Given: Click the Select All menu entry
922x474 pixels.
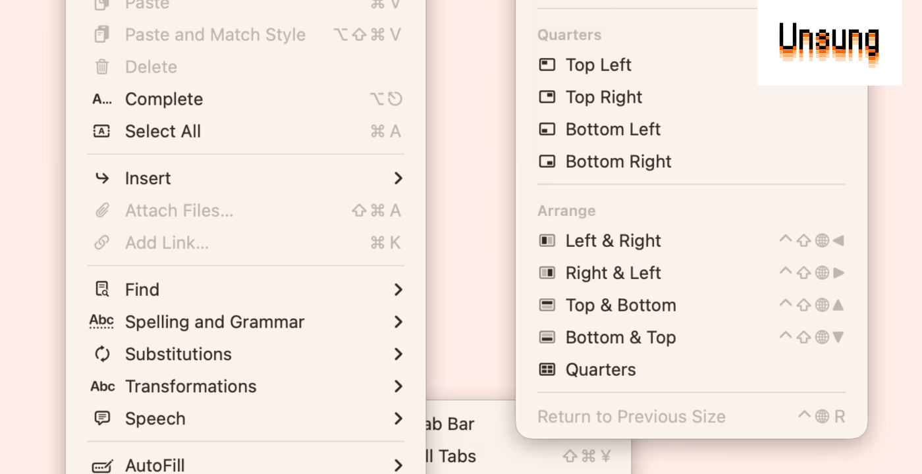Looking at the screenshot, I should [163, 132].
